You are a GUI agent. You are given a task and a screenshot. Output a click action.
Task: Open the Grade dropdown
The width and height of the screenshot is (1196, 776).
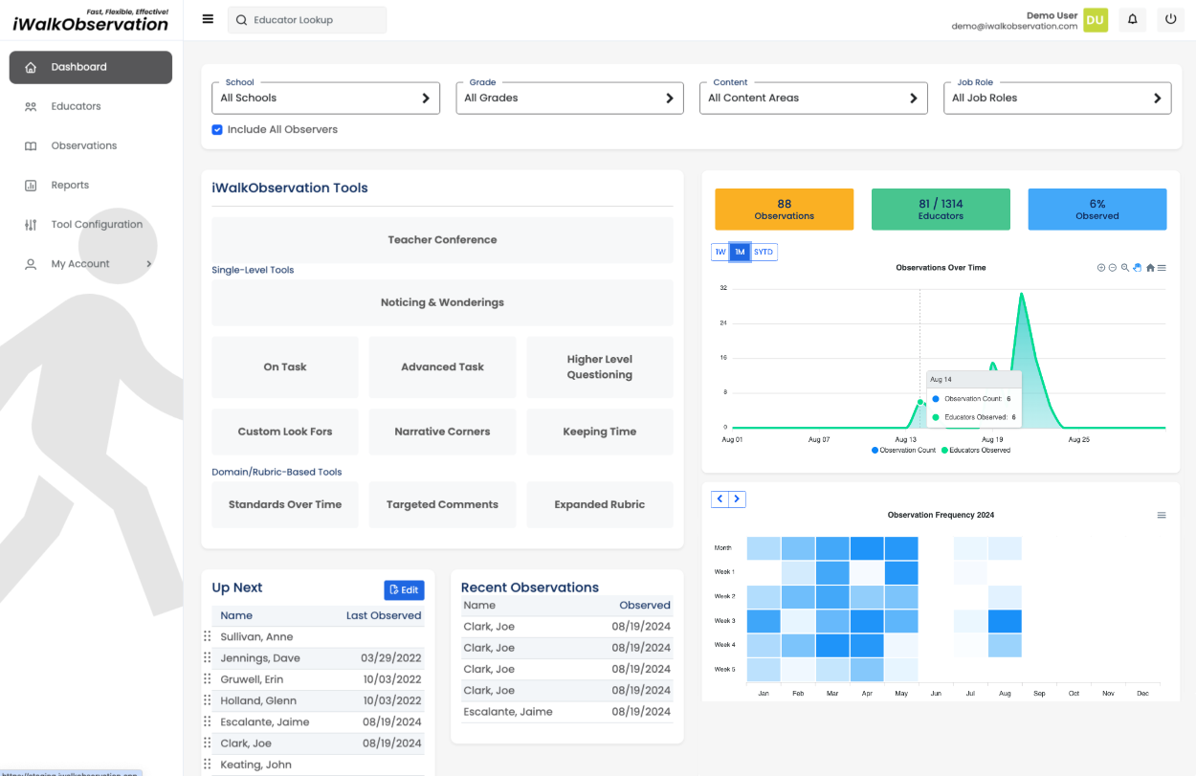pyautogui.click(x=569, y=98)
